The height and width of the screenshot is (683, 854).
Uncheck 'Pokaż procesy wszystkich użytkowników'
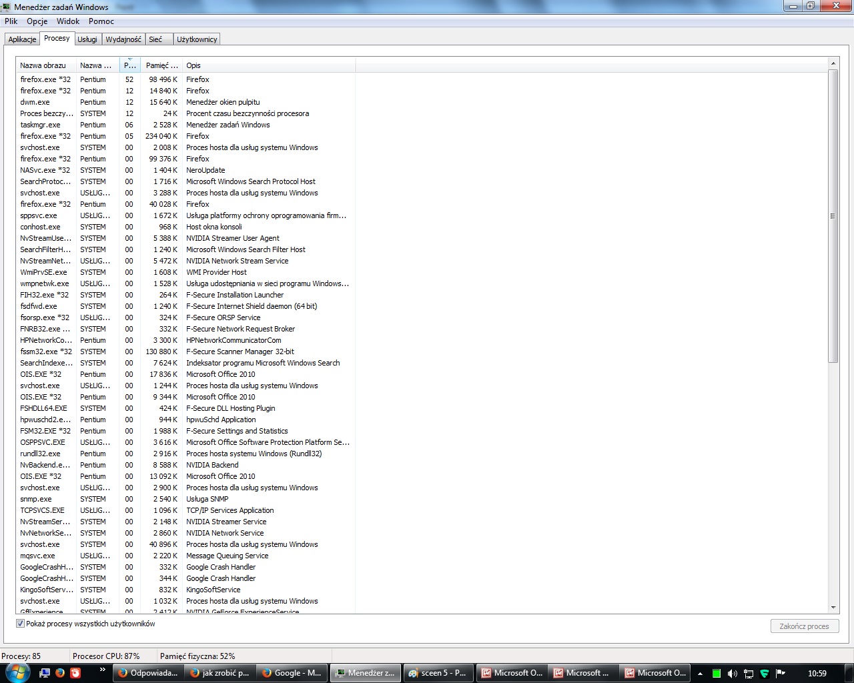20,624
